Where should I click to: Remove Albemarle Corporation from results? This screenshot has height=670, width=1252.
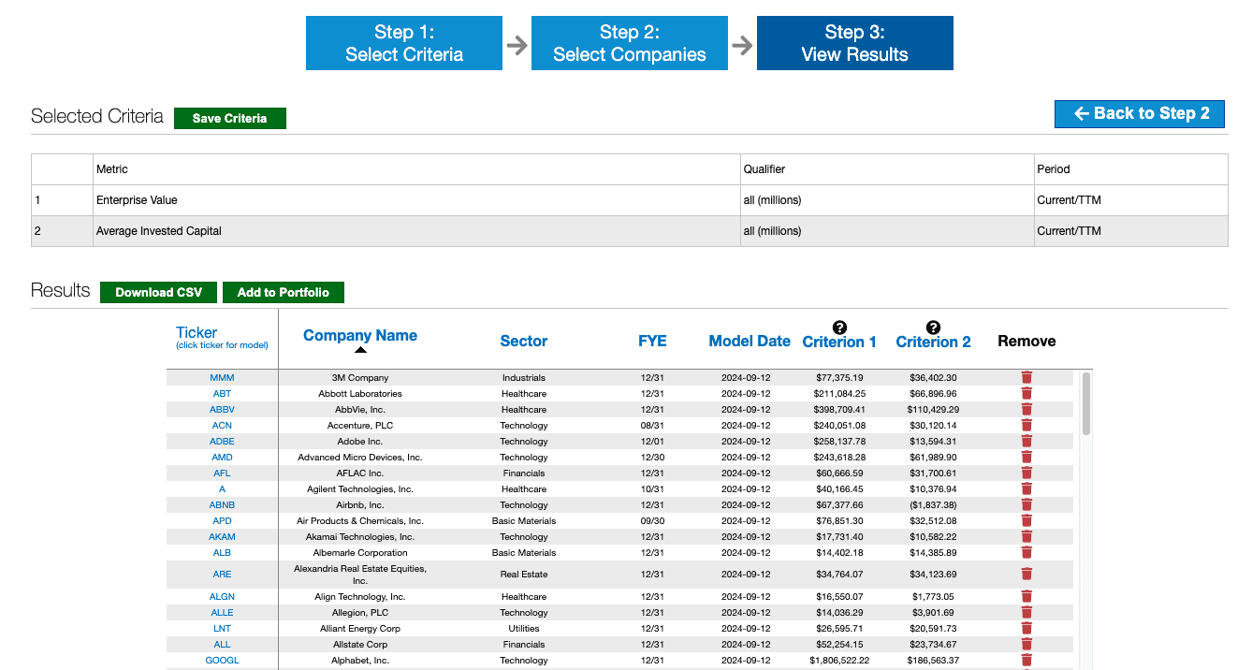(1026, 553)
